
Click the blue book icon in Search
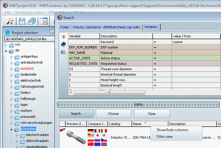click(x=63, y=44)
